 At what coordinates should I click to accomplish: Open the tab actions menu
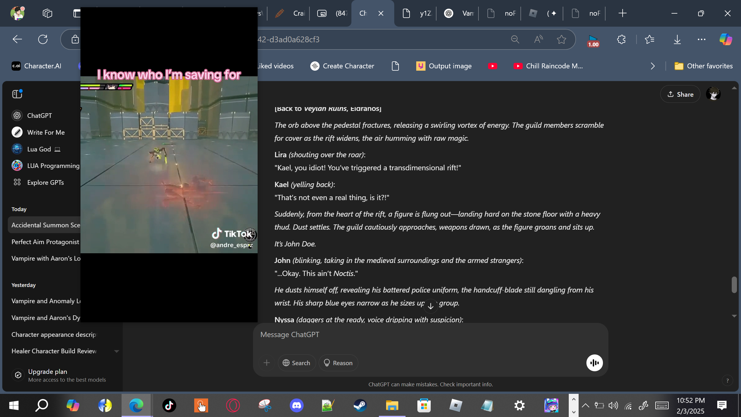coord(76,13)
